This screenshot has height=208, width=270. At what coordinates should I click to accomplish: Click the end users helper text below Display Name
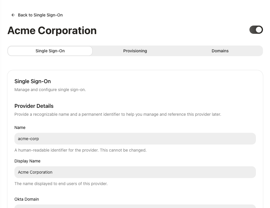[61, 184]
